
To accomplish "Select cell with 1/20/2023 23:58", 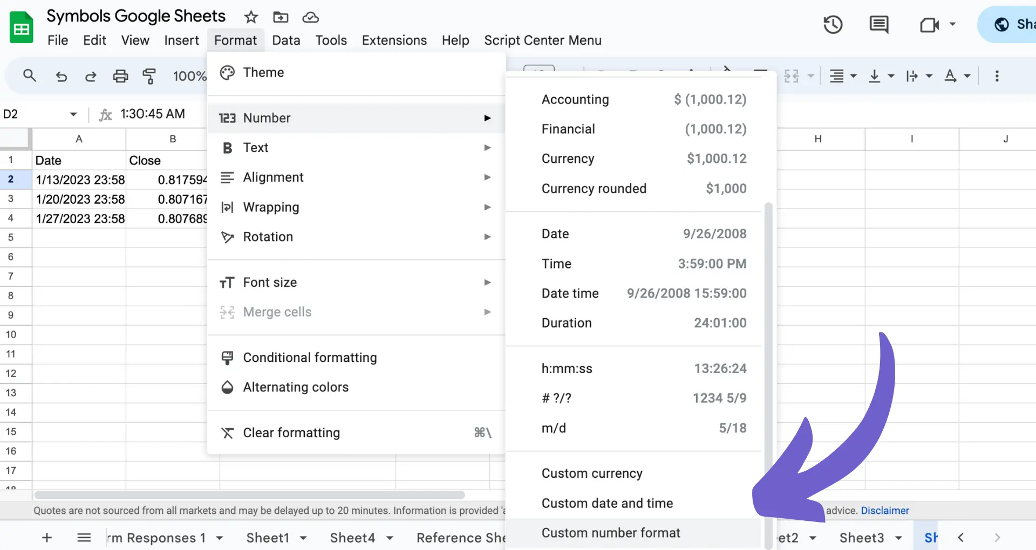I will (79, 199).
